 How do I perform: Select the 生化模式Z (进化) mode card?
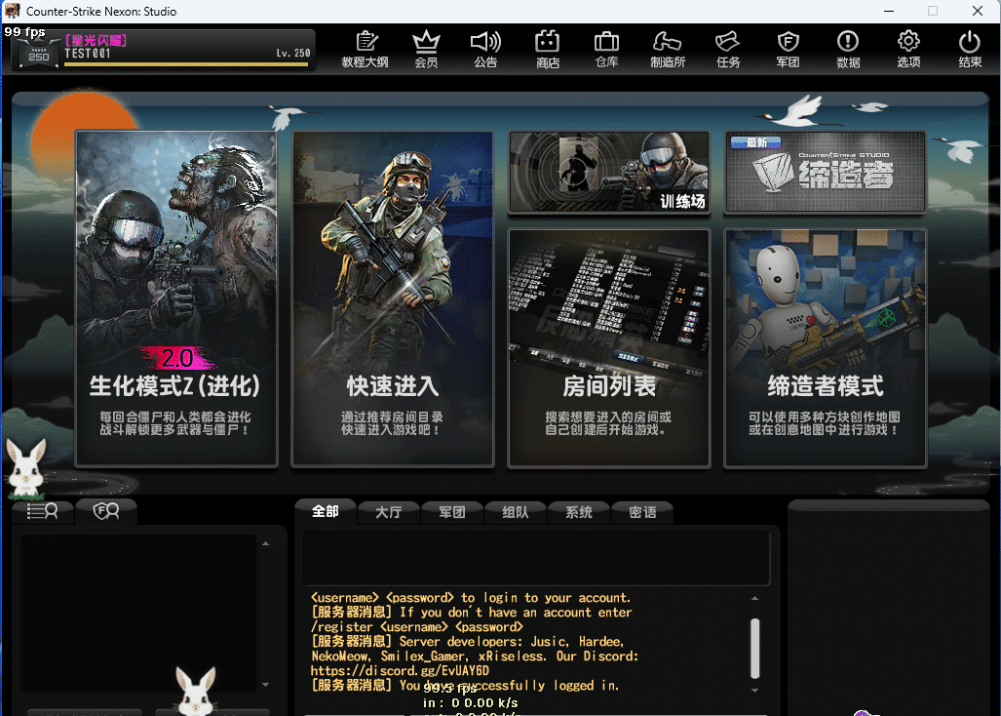(176, 298)
